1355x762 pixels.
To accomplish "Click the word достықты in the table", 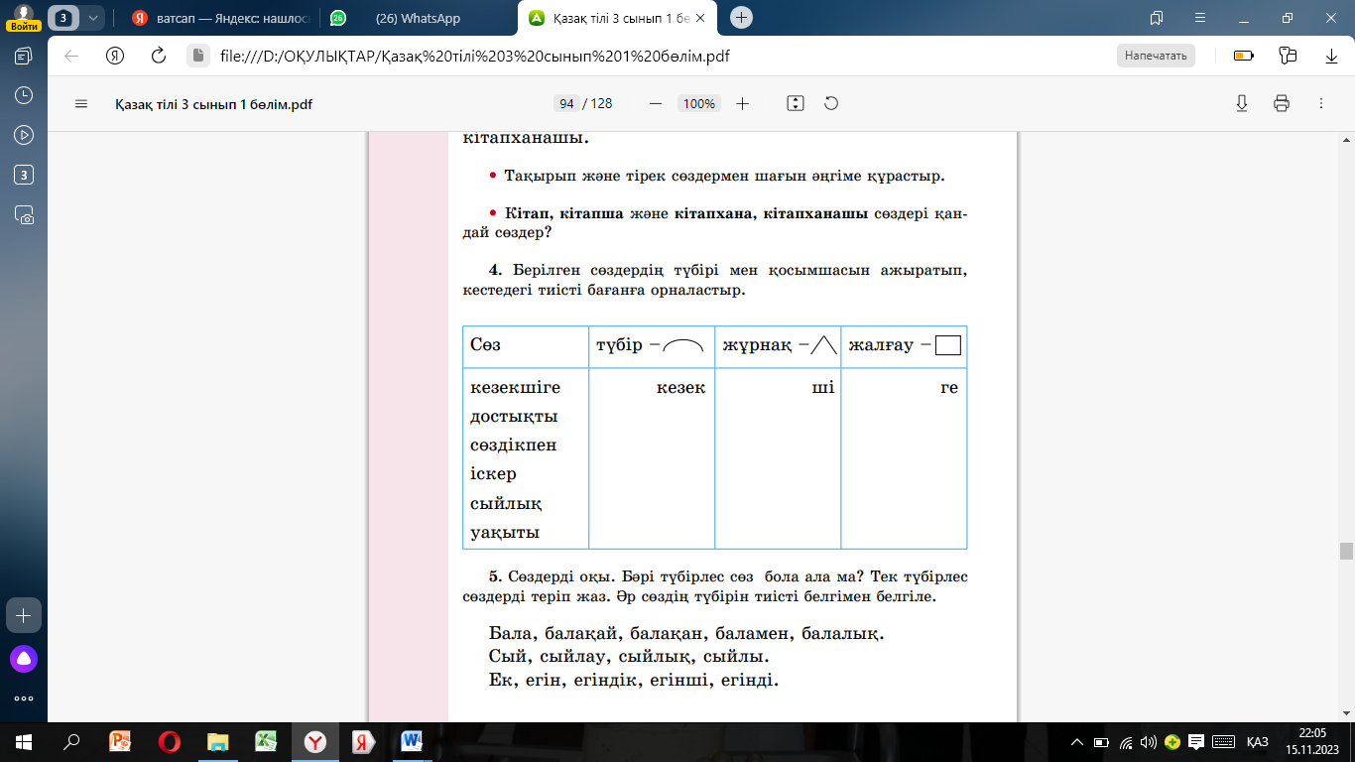I will (x=514, y=417).
